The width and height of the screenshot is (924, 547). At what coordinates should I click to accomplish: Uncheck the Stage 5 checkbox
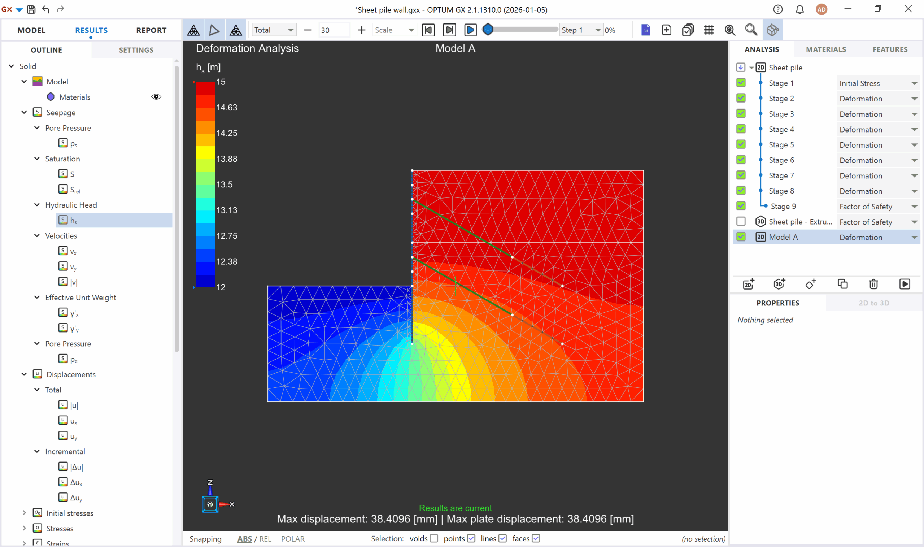coord(741,144)
